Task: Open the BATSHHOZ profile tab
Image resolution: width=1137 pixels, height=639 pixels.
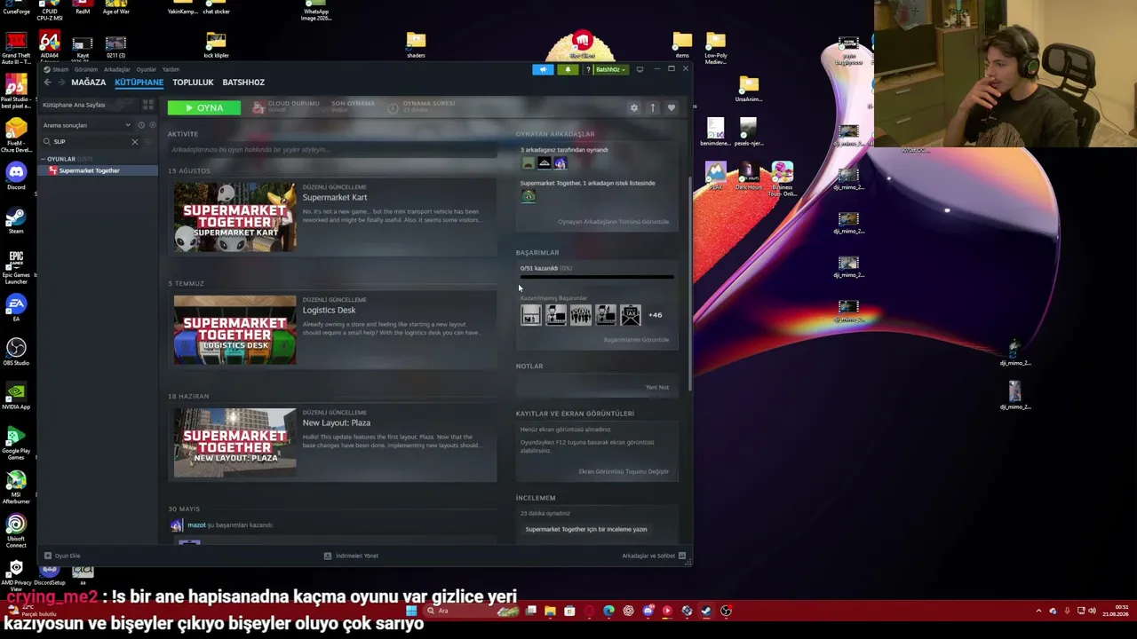Action: click(243, 83)
